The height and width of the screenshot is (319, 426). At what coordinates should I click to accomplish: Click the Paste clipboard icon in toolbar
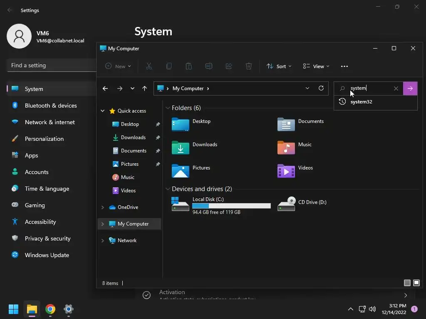coord(189,66)
